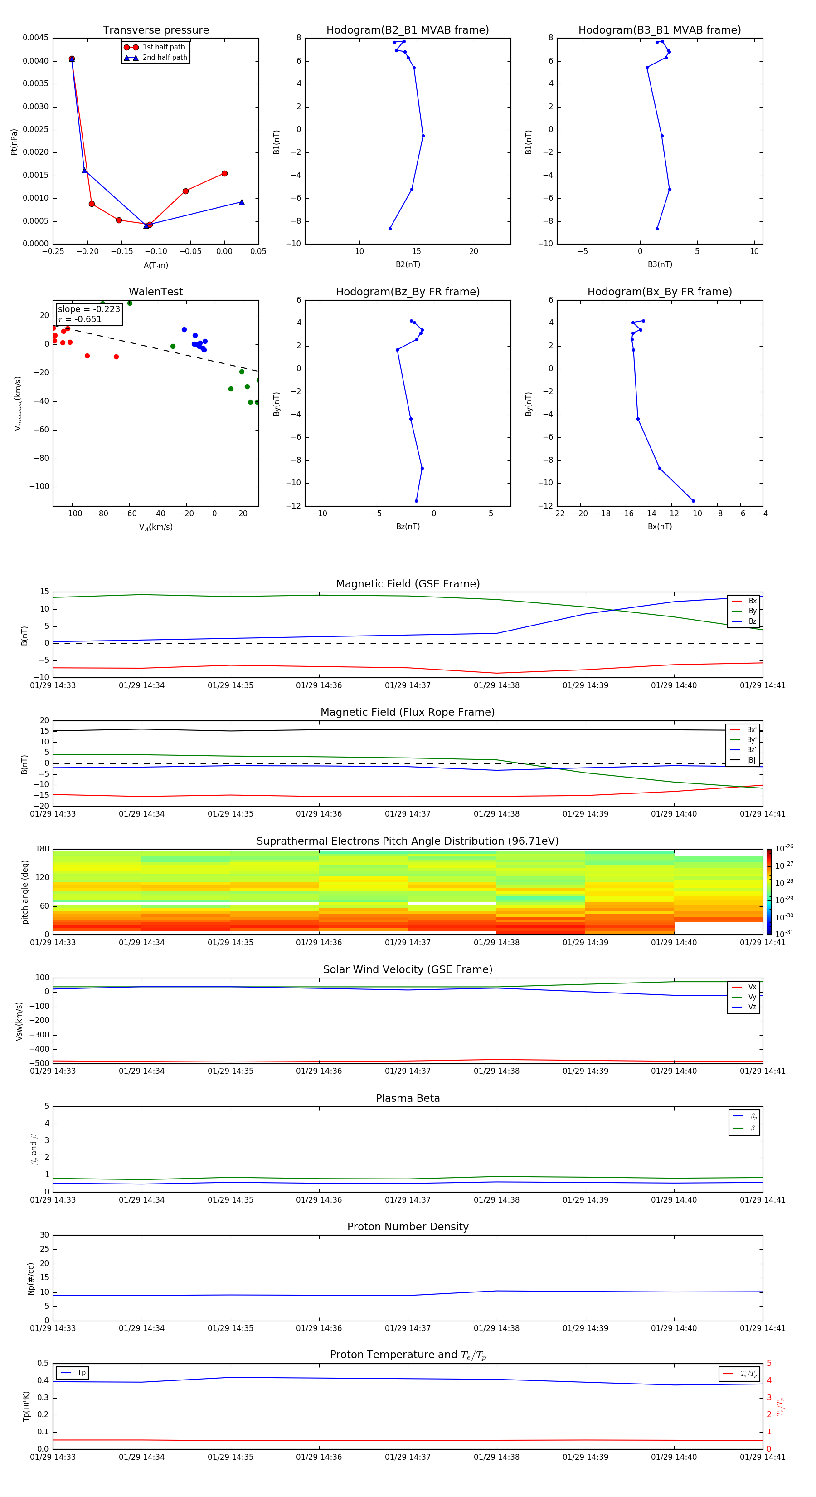Click the "Bx(nT)" x-axis label
816x1497 pixels.
point(660,527)
